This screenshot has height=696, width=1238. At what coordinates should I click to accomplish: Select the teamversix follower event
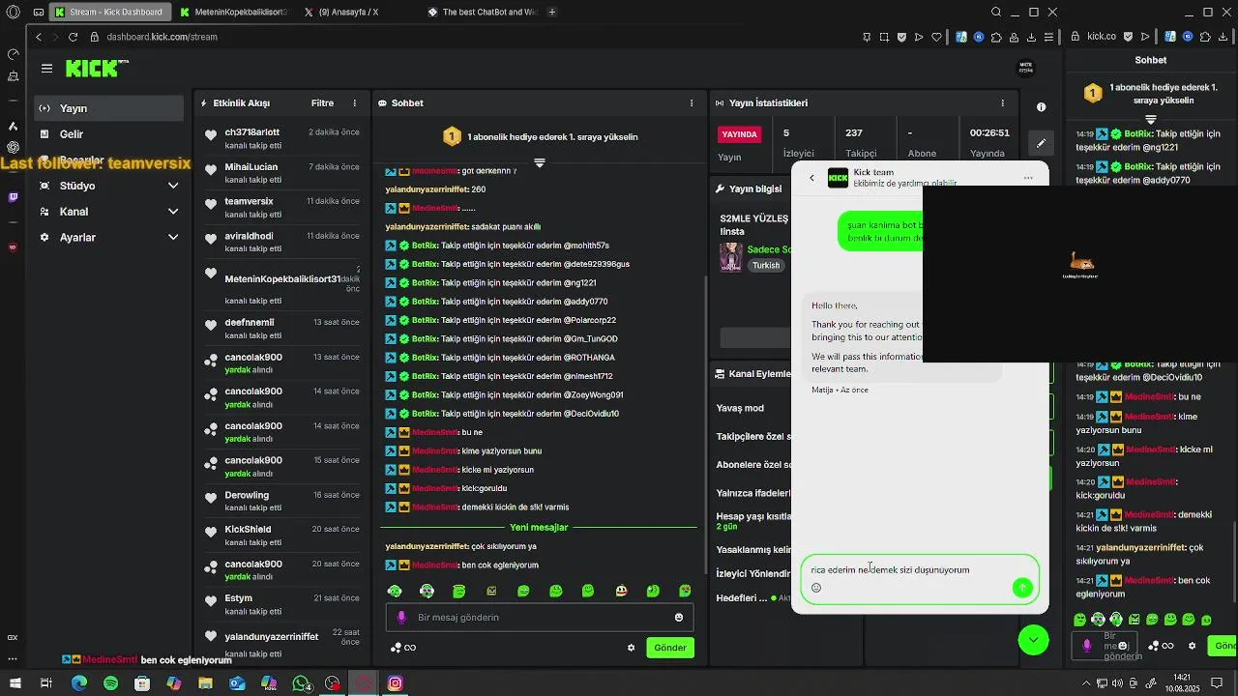281,207
